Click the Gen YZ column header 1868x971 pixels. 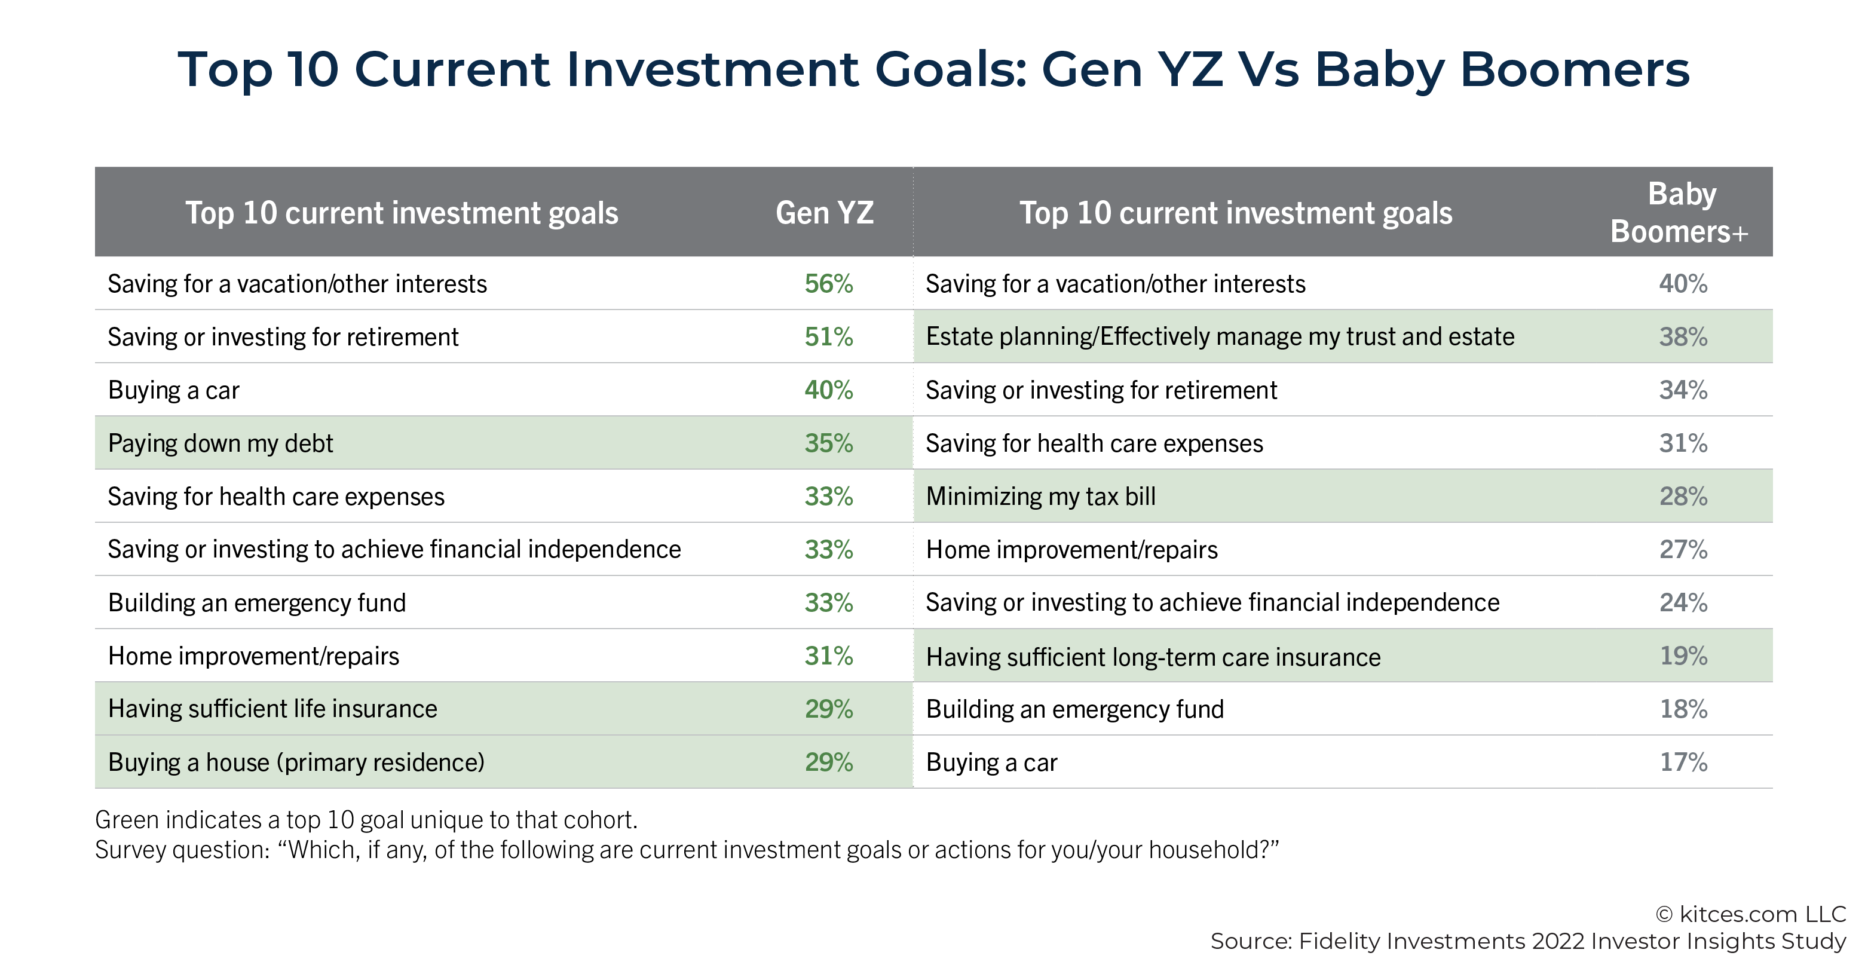click(825, 213)
